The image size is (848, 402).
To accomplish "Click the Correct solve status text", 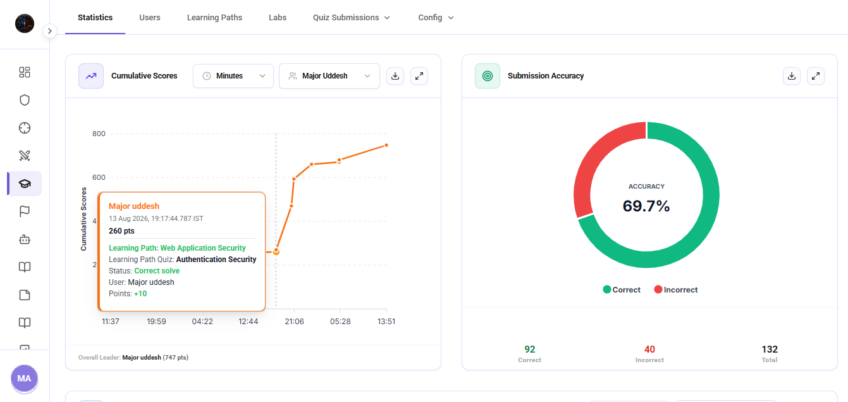I will pyautogui.click(x=157, y=271).
